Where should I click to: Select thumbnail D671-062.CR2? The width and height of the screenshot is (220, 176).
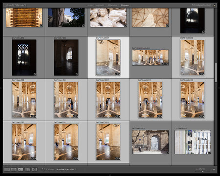coord(108,100)
